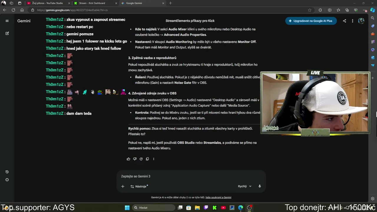Viewport: 377px width, 212px height.
Task: Expand the Rychlý model selector dropdown
Action: 244,186
